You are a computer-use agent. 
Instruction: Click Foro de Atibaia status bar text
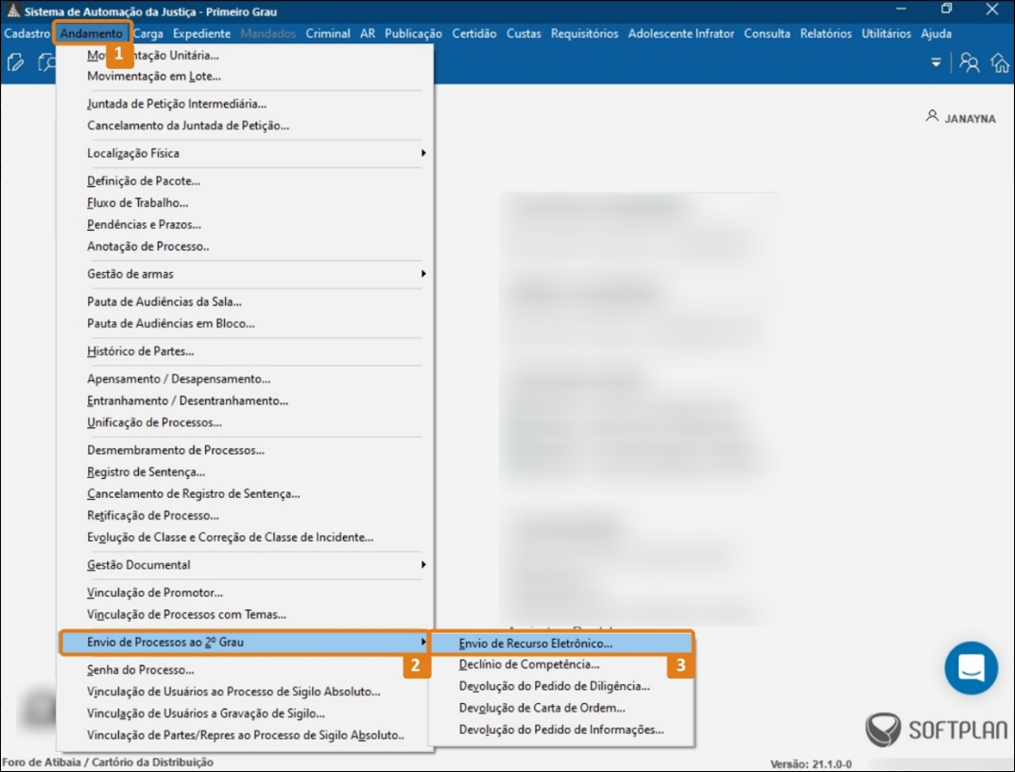coord(108,763)
